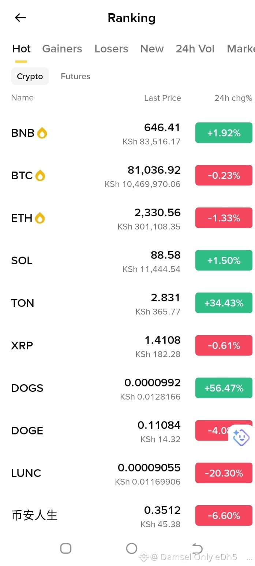The image size is (255, 566).
Task: Switch to the Losers tab
Action: click(111, 49)
